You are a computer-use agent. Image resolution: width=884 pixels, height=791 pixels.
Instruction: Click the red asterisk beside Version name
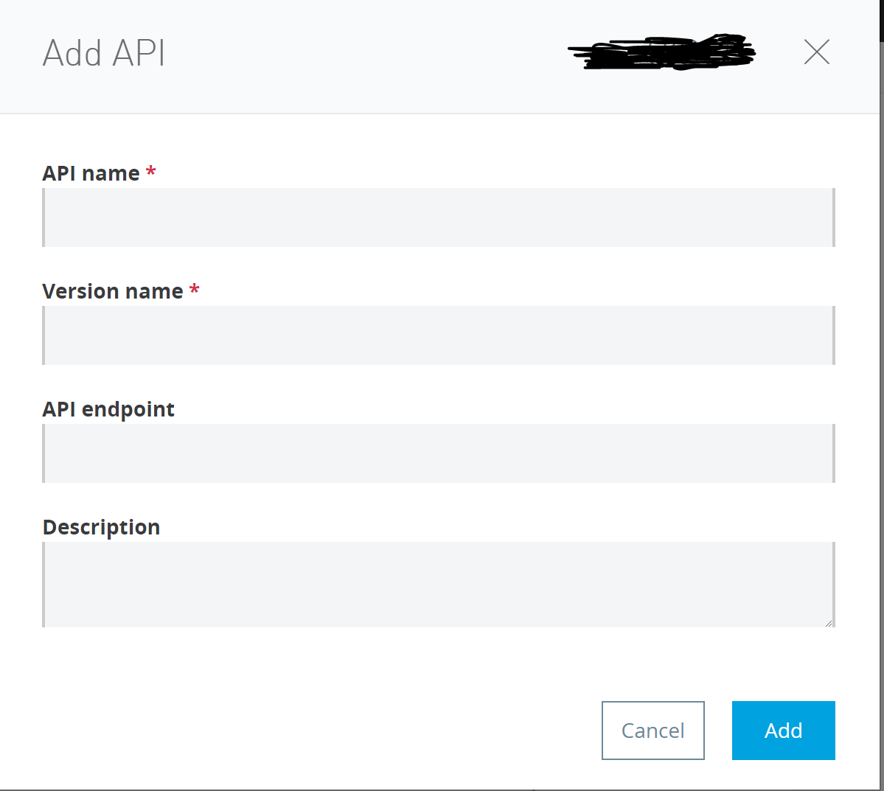pyautogui.click(x=195, y=290)
